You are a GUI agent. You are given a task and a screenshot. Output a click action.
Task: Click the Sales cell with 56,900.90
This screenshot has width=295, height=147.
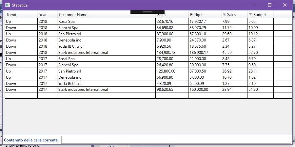[x=172, y=77]
